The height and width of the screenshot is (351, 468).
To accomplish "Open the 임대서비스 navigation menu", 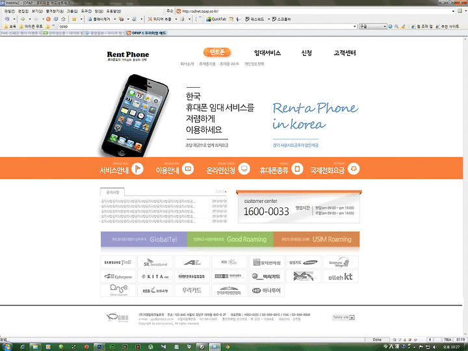I will coord(267,53).
